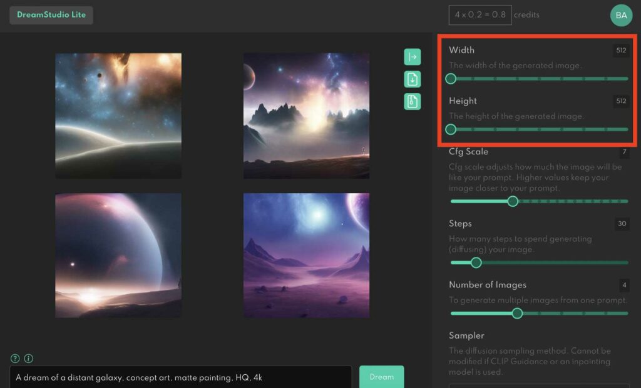
Task: Click the Height value 512
Action: click(621, 101)
